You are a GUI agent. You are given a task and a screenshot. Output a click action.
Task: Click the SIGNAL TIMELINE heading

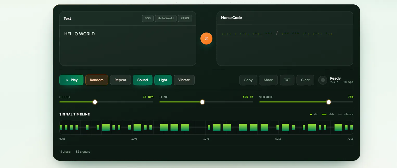pyautogui.click(x=74, y=114)
